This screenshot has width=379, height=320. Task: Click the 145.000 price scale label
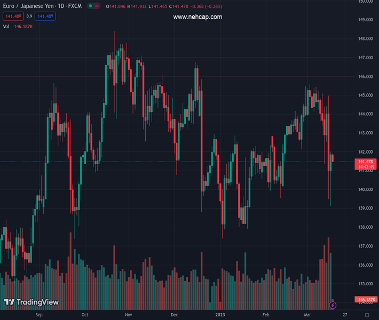tap(366, 95)
